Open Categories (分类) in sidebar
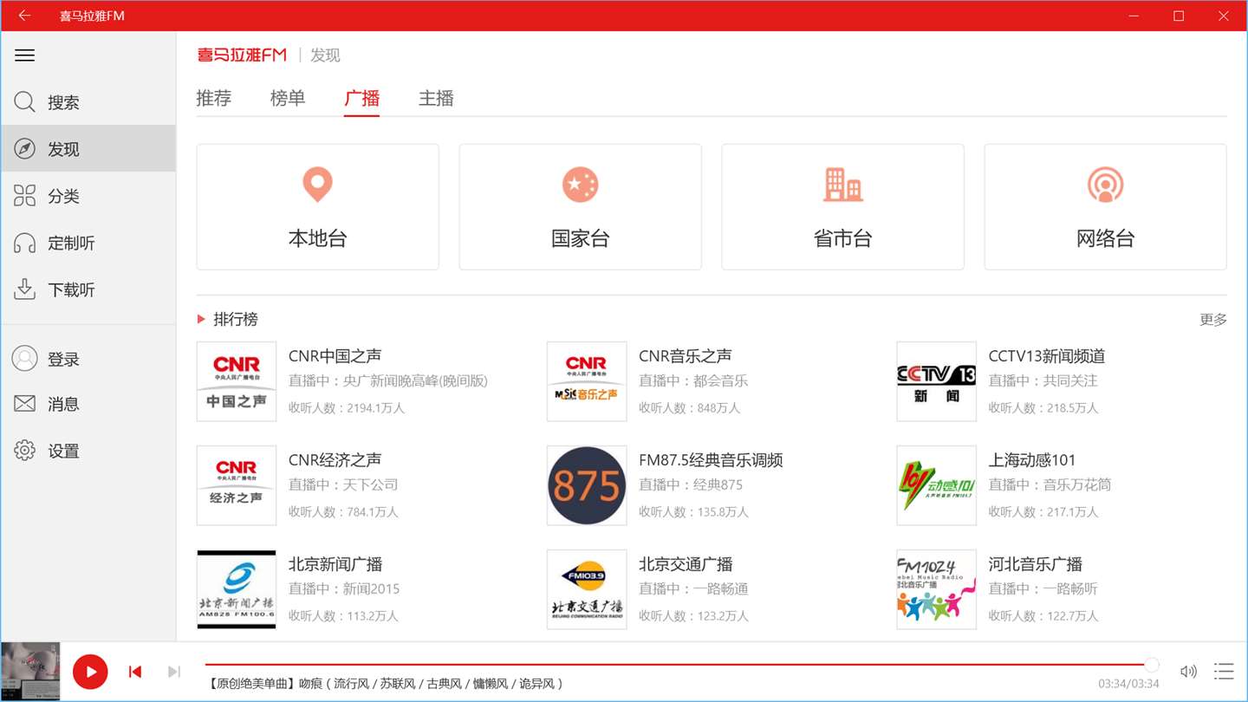Screen dimensions: 1248x702 [x=88, y=196]
